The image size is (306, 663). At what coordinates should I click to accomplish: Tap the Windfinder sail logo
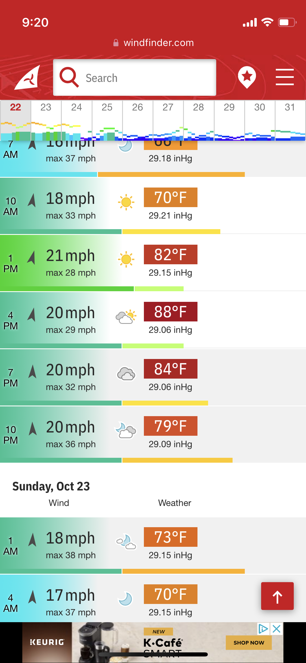coord(27,78)
